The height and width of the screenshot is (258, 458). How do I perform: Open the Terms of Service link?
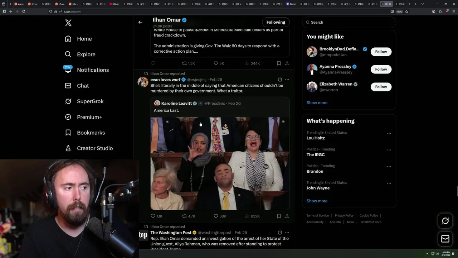click(317, 215)
